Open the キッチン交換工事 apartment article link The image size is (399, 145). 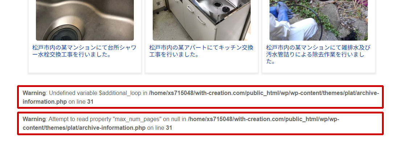pyautogui.click(x=201, y=51)
